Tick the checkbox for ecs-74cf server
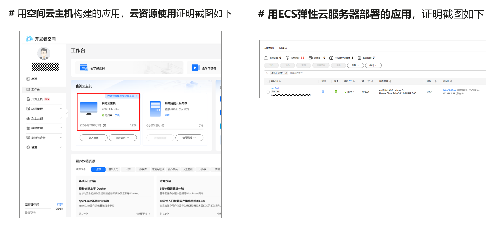The width and height of the screenshot is (491, 232). pos(268,92)
